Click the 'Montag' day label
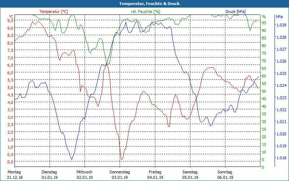 pyautogui.click(x=14, y=172)
